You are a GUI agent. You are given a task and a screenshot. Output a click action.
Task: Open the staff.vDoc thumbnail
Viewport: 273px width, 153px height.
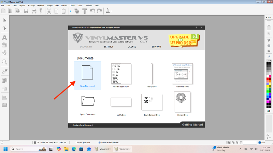(x=121, y=102)
